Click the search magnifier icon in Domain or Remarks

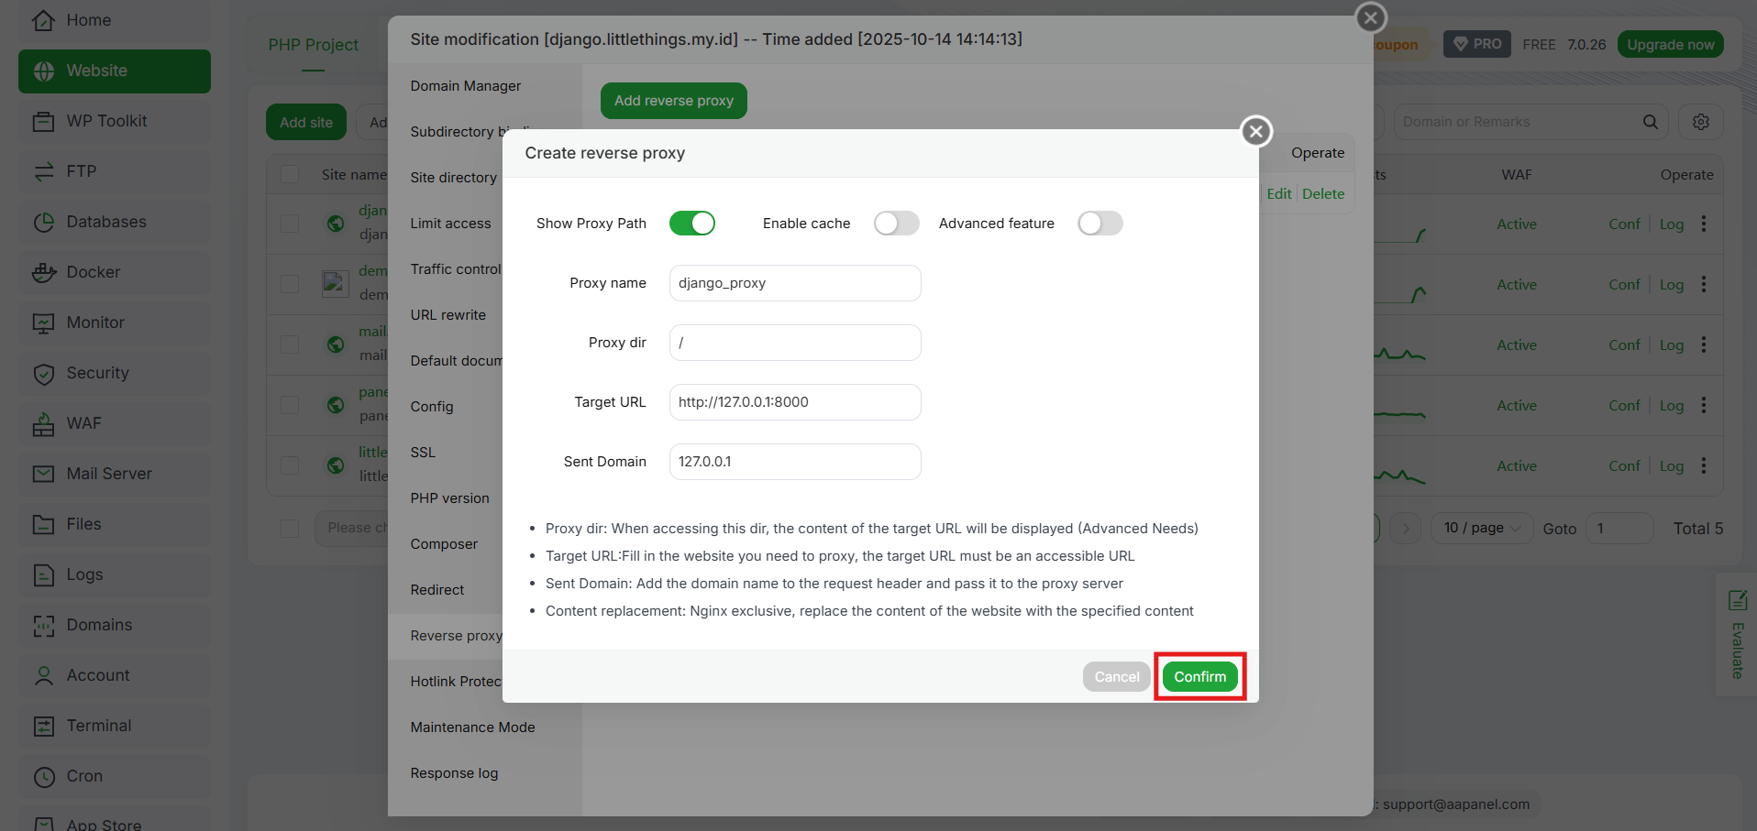pyautogui.click(x=1650, y=122)
